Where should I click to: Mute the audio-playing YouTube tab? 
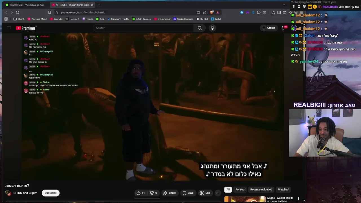tap(57, 5)
